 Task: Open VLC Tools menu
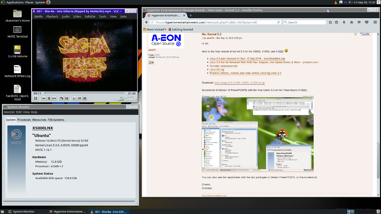[x=103, y=16]
